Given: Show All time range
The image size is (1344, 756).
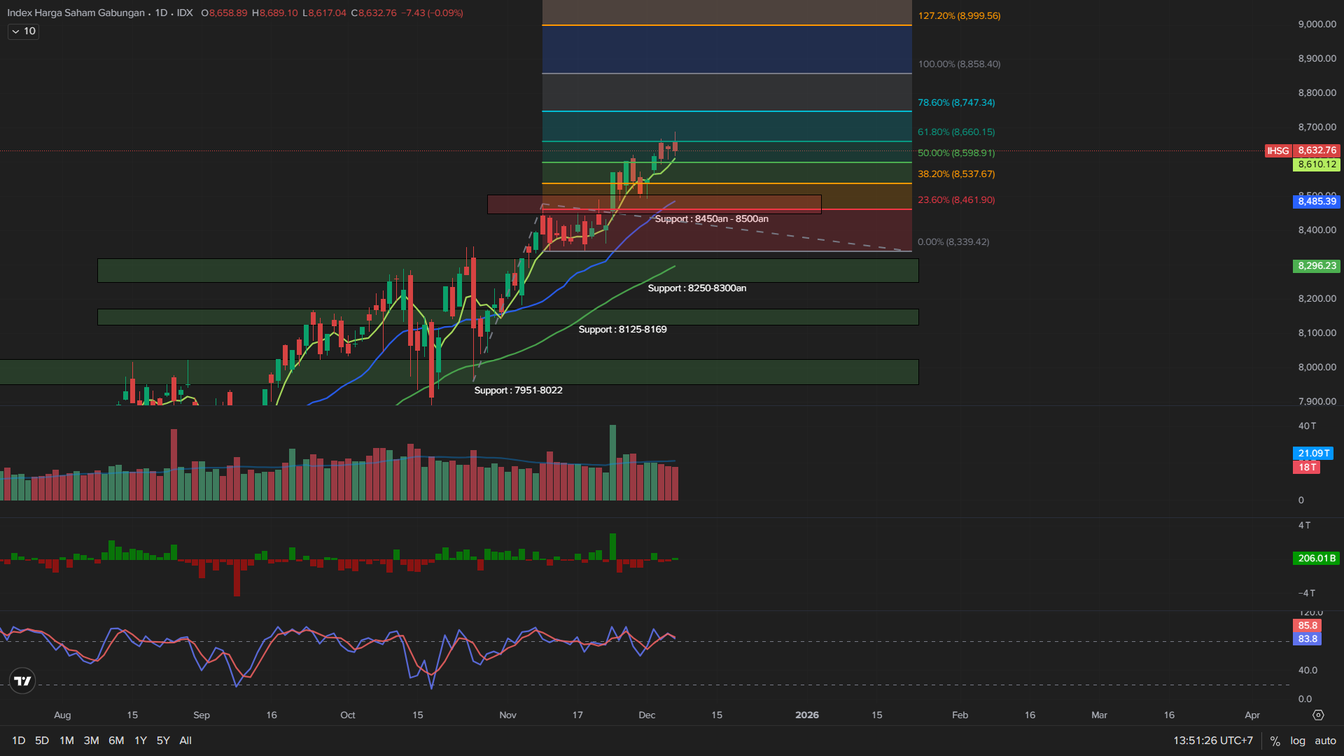Looking at the screenshot, I should pos(185,741).
